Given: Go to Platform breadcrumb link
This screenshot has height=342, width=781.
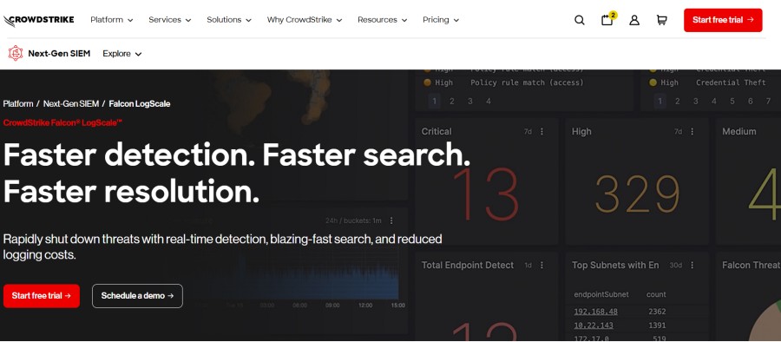Looking at the screenshot, I should click(18, 103).
